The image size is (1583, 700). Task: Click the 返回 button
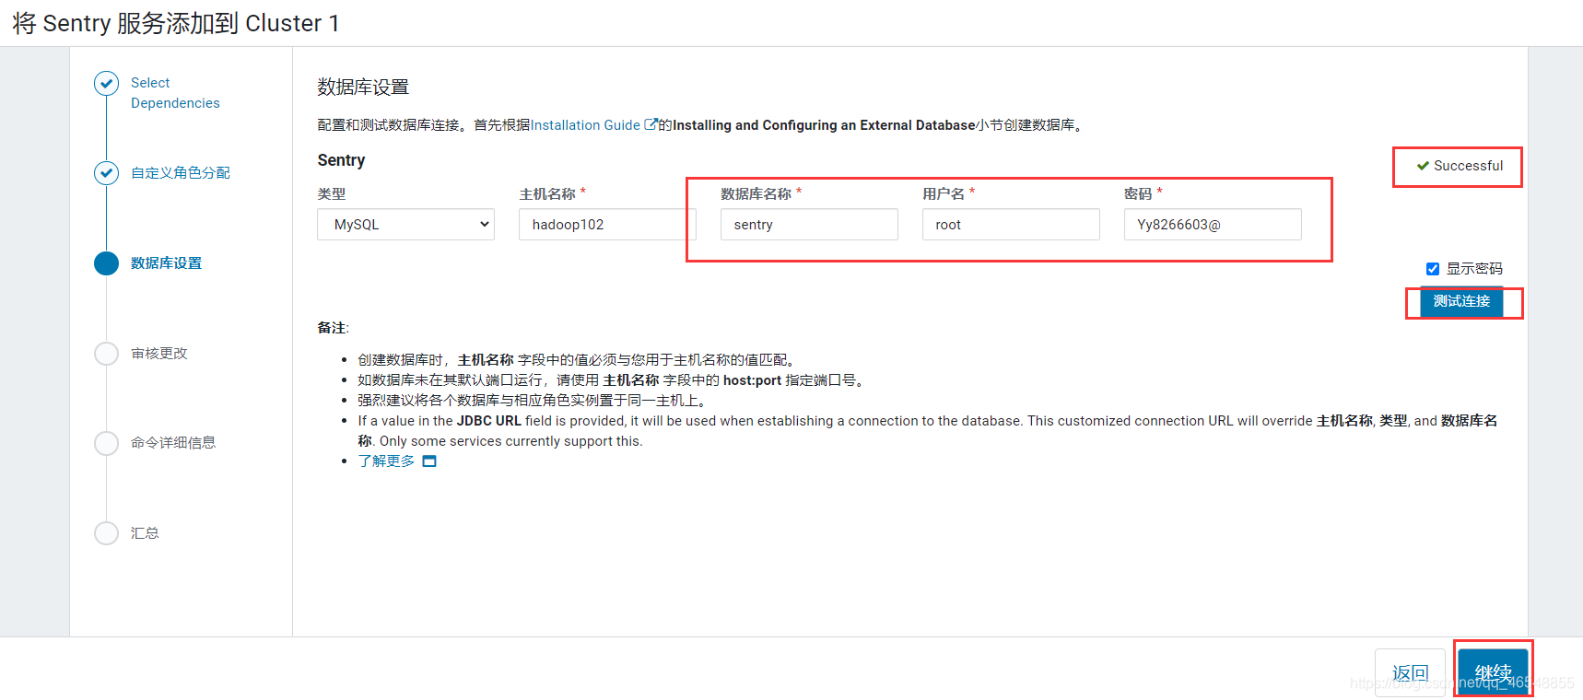pyautogui.click(x=1410, y=673)
